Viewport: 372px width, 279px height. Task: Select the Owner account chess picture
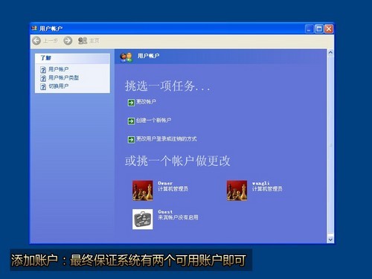(x=143, y=190)
